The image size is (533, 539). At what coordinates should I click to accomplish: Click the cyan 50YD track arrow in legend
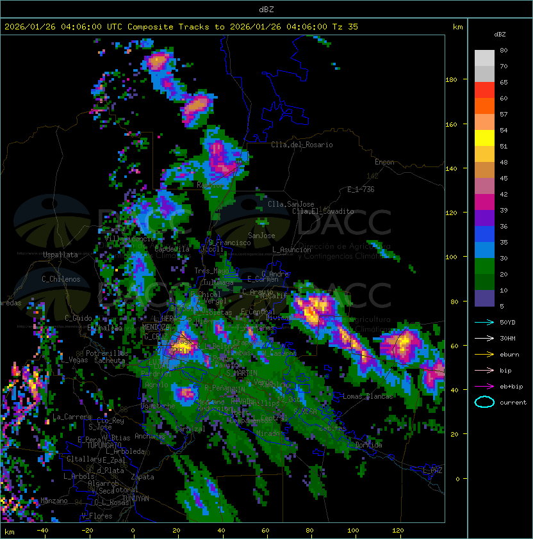click(x=484, y=323)
